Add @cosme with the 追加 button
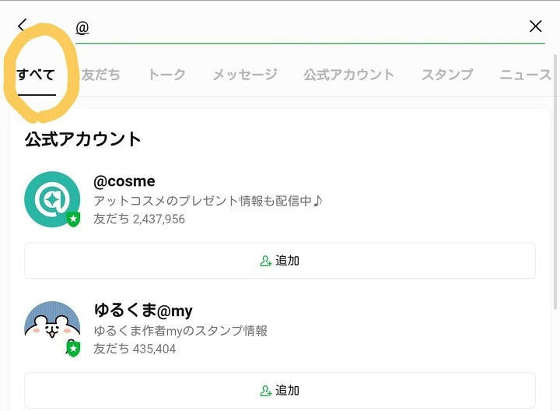Screen dimensions: 560x411 (280, 261)
